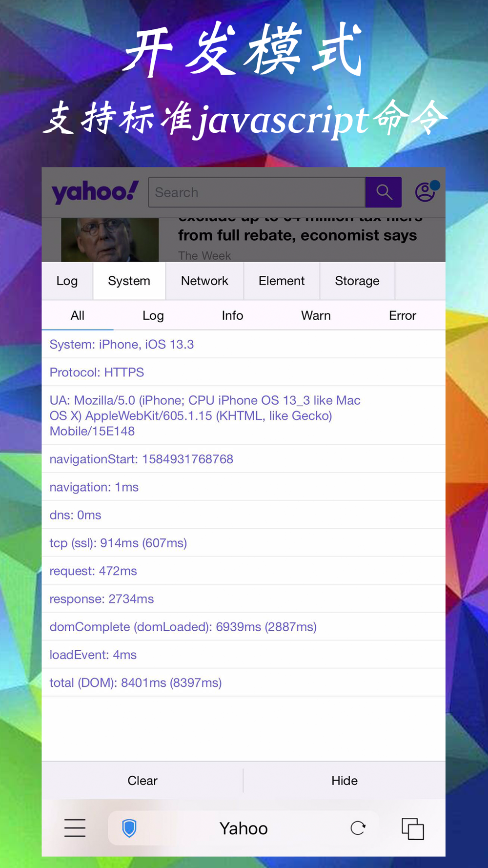Open the hamburger menu icon
Viewport: 488px width, 868px height.
tap(75, 828)
